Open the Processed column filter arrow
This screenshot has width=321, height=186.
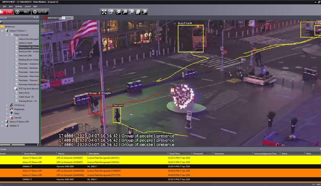click(x=205, y=154)
